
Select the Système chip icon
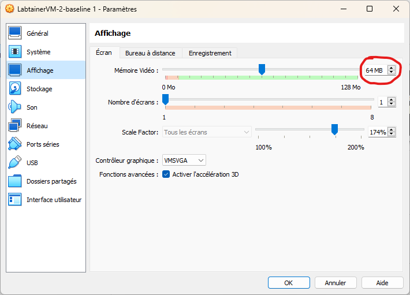(15, 52)
